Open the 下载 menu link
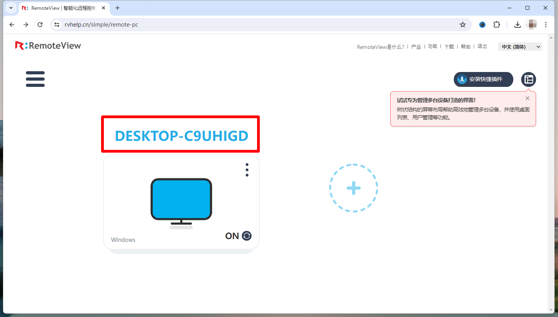The height and width of the screenshot is (317, 558). click(x=449, y=47)
